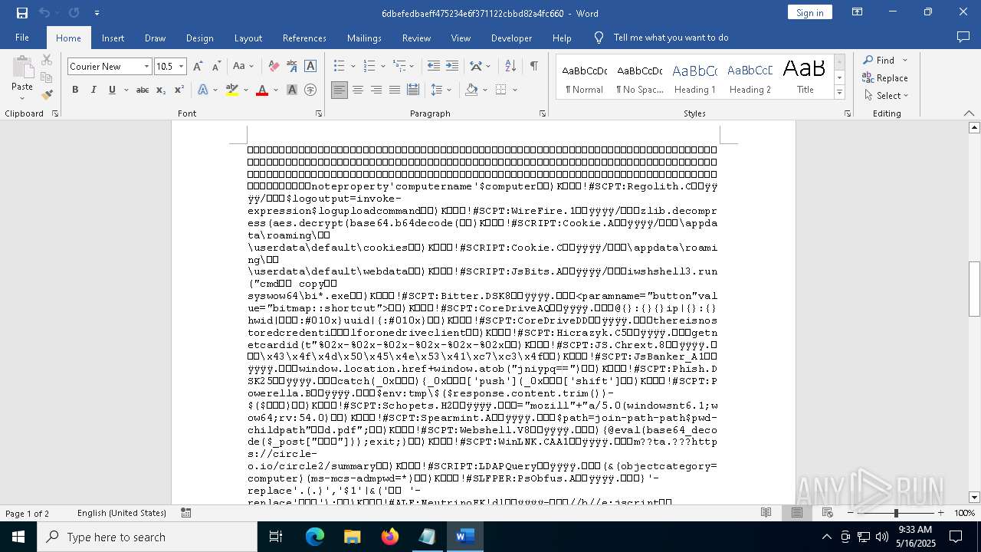981x552 pixels.
Task: Pick the text highlight color
Action: point(232,90)
